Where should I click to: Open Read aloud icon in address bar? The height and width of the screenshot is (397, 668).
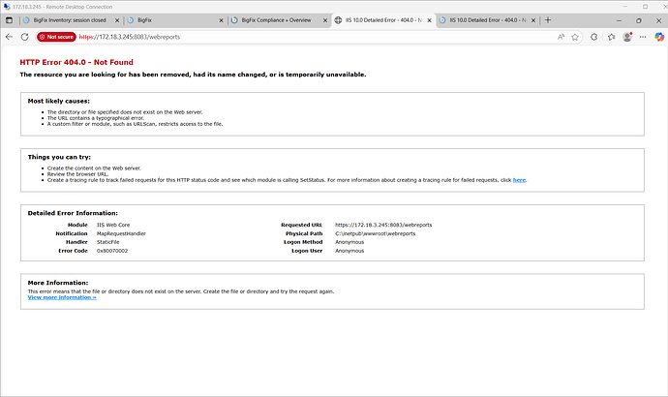pyautogui.click(x=562, y=37)
